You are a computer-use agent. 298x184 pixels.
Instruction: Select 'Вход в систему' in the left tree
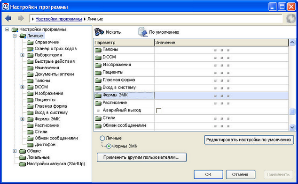pyautogui.click(x=51, y=113)
